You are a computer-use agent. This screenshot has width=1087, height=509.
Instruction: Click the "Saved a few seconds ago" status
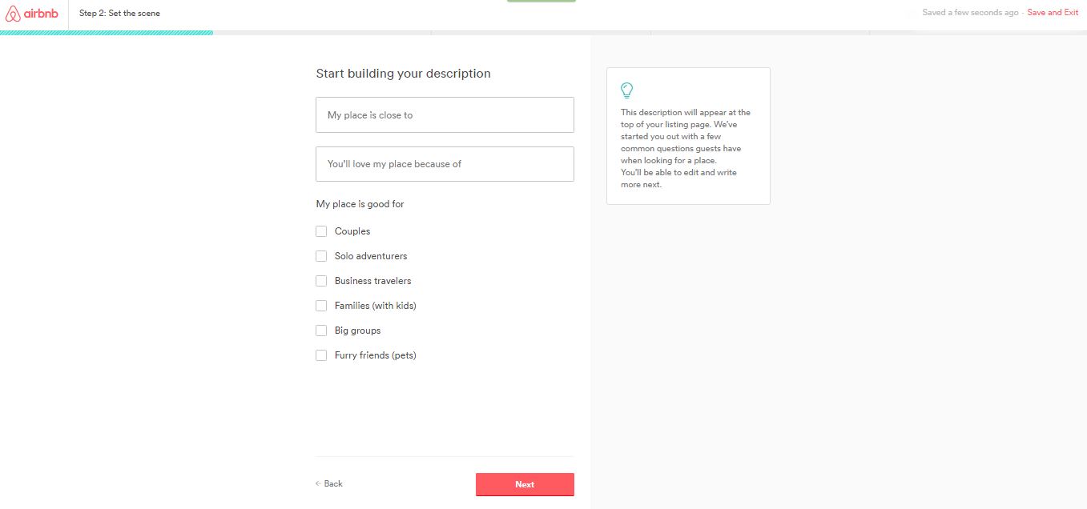tap(970, 13)
